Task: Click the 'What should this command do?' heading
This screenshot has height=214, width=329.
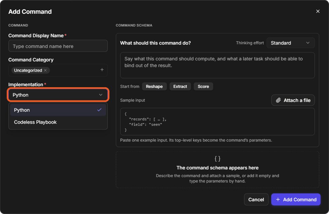Action: click(x=155, y=43)
